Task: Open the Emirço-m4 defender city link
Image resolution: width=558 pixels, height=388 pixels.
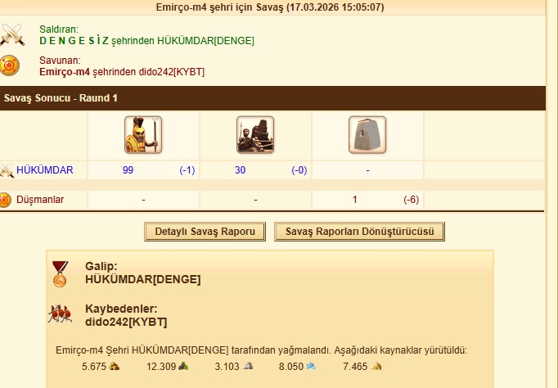Action: click(x=65, y=72)
